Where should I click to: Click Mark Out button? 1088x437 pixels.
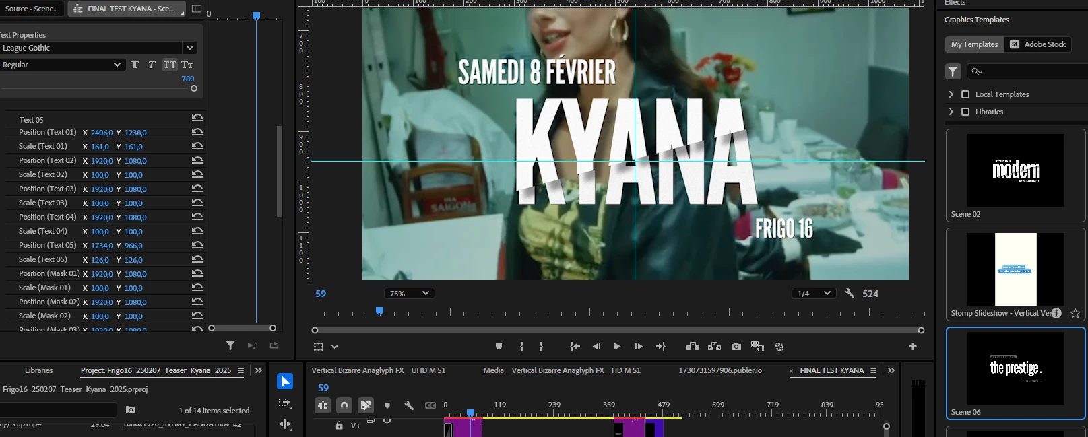click(x=541, y=347)
